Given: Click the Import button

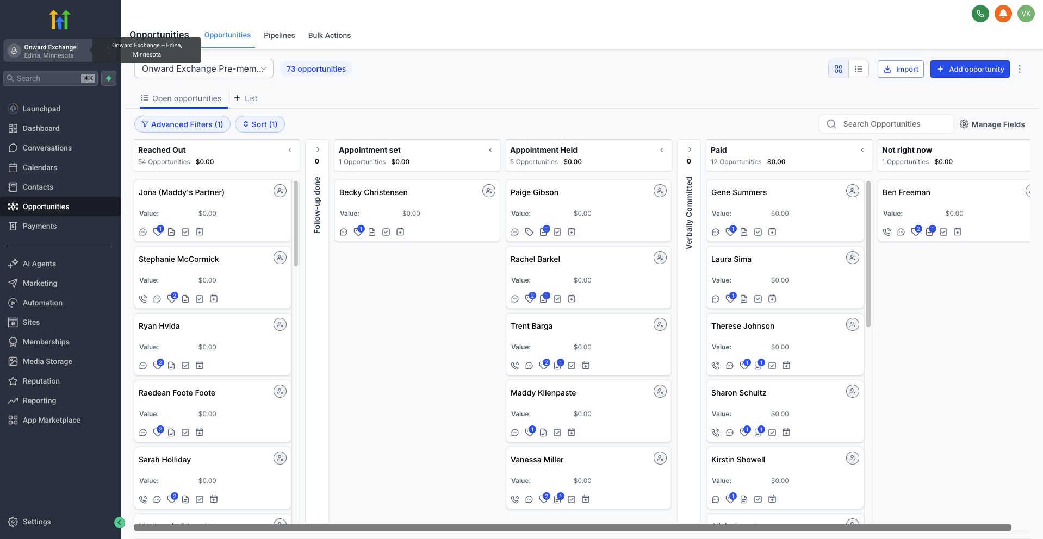Looking at the screenshot, I should (901, 69).
